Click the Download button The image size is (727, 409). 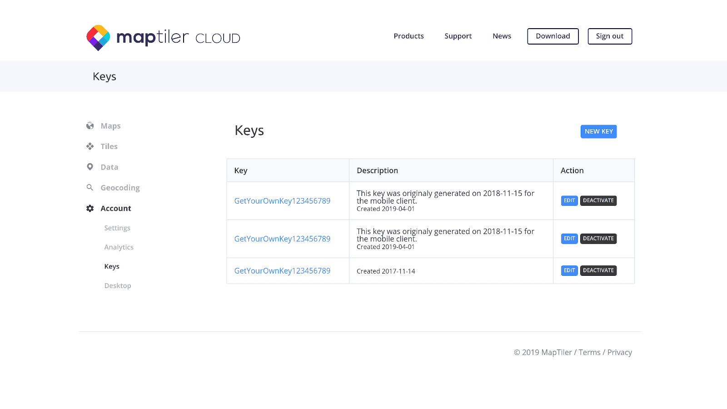553,36
